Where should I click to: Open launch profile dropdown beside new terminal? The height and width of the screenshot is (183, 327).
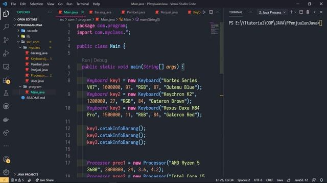(295, 12)
